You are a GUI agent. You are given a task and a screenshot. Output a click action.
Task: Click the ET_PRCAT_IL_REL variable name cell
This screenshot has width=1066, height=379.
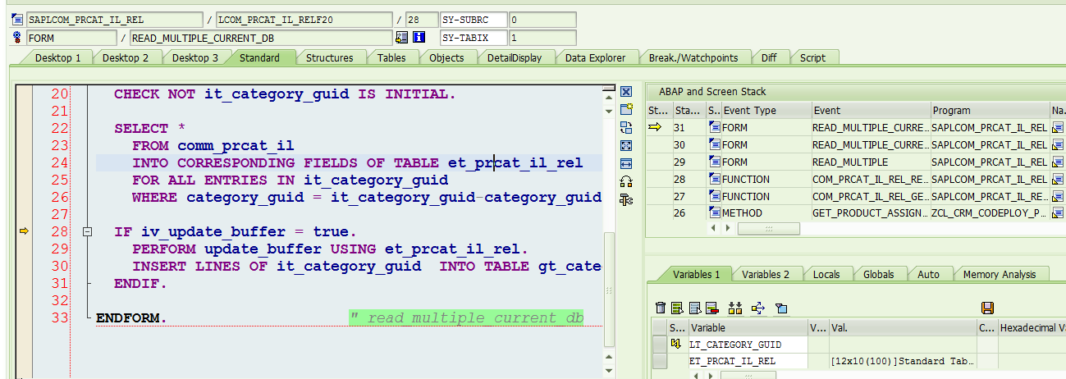(x=747, y=361)
